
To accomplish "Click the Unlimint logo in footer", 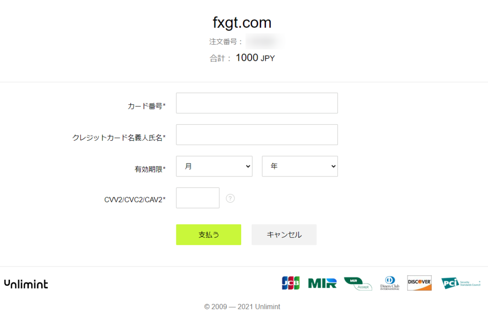I will coord(26,284).
